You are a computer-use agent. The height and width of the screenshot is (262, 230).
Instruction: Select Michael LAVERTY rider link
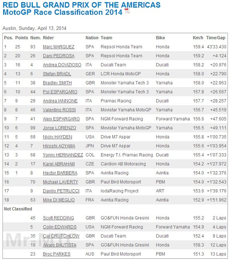[61, 182]
